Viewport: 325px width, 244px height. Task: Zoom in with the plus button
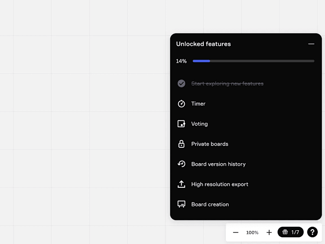pos(269,232)
